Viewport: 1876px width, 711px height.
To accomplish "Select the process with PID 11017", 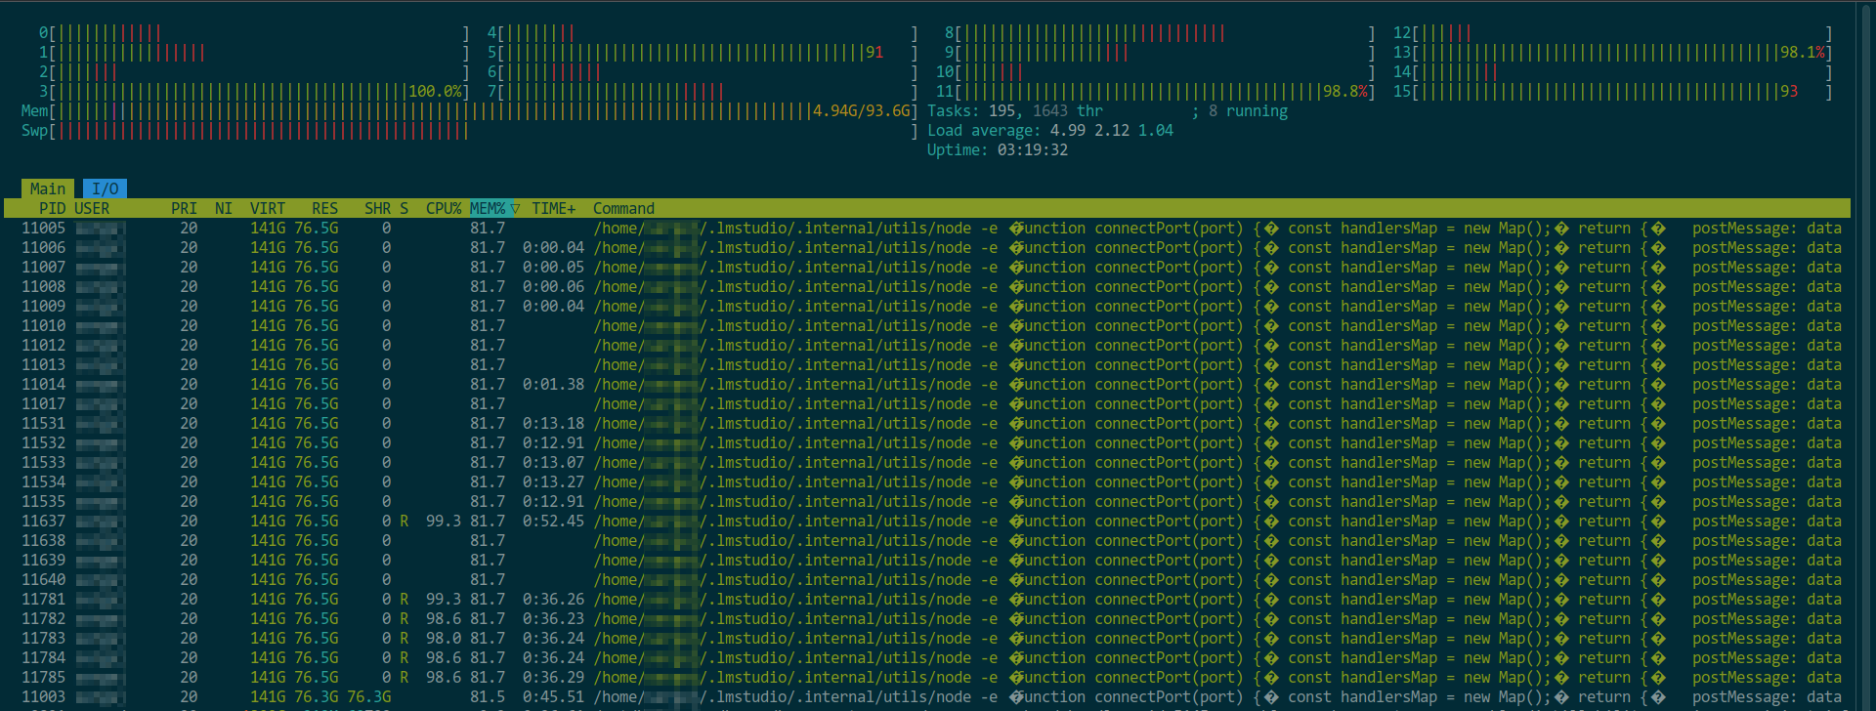I will click(927, 404).
